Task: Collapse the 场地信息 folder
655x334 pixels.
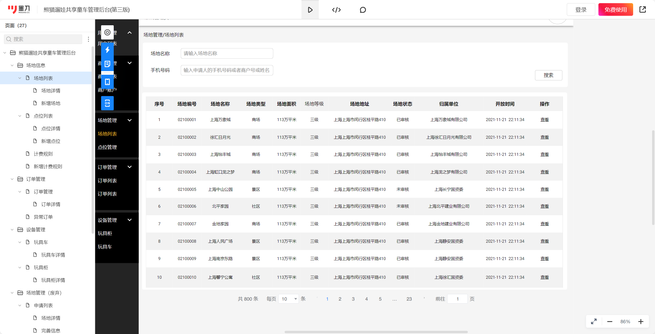Action: pyautogui.click(x=12, y=65)
